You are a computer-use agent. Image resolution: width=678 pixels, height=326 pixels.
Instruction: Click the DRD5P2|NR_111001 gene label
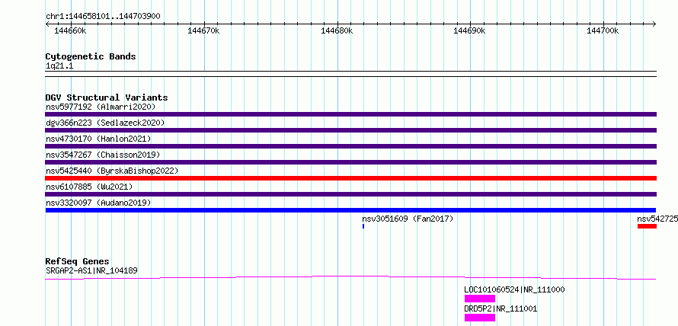pyautogui.click(x=501, y=308)
